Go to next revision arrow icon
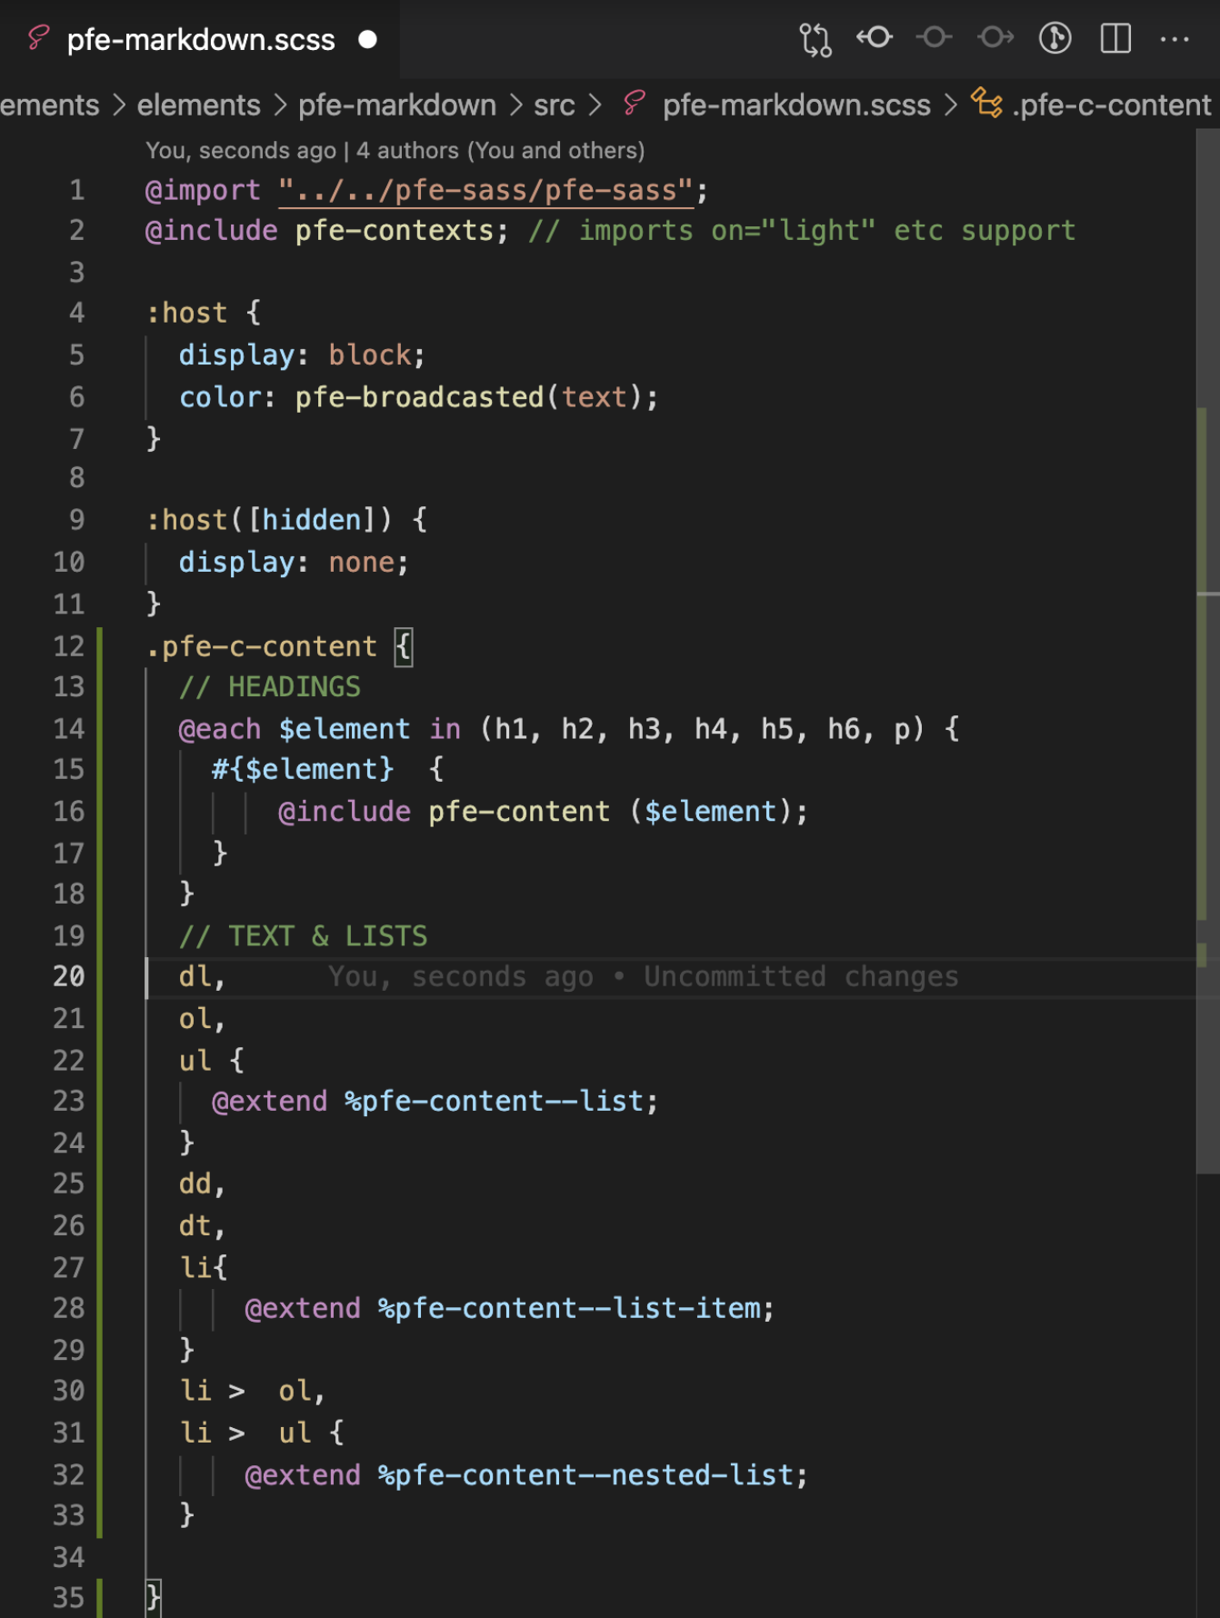 point(995,37)
